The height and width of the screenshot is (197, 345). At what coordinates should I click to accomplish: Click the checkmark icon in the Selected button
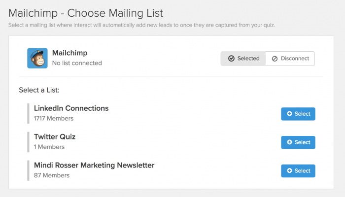point(231,59)
